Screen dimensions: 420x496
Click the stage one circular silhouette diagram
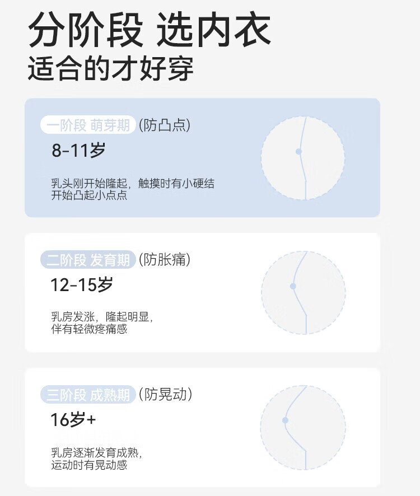[x=303, y=158]
